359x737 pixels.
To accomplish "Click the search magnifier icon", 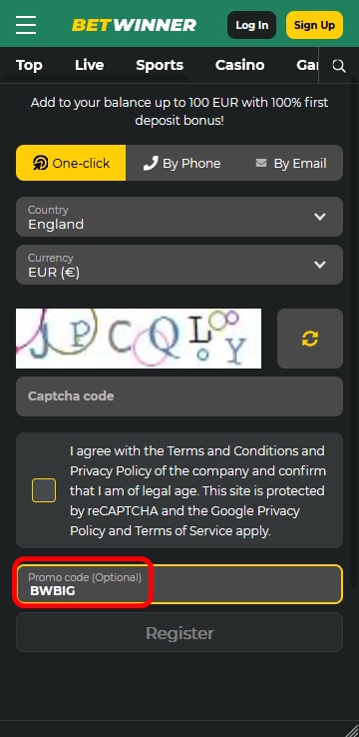I will coord(339,66).
